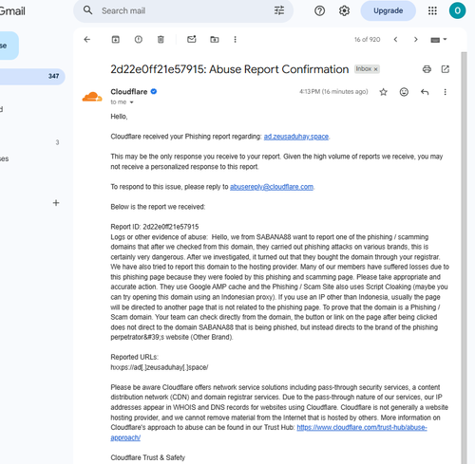This screenshot has height=464, width=475.
Task: Go back to the inbox arrow
Action: tap(87, 39)
